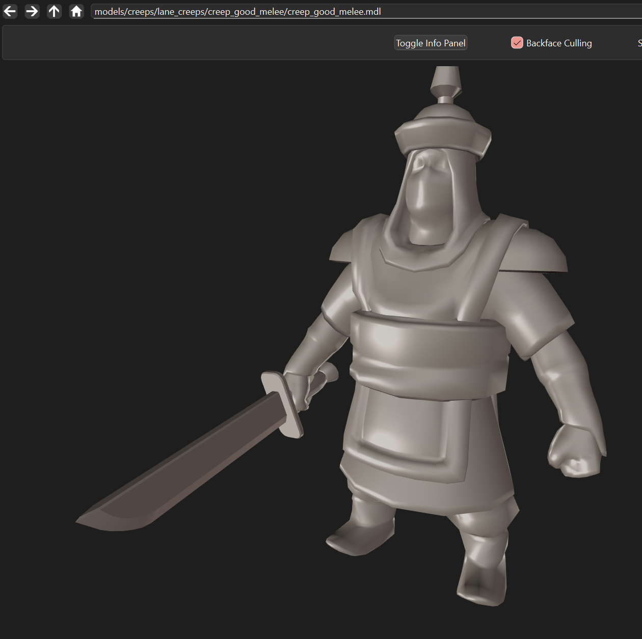Go forward with the right arrow icon
The image size is (642, 639).
32,11
